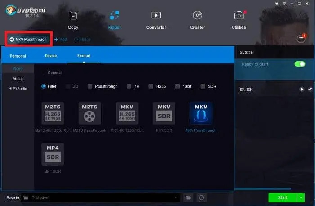Click the refresh icon beside folder button
The width and height of the screenshot is (315, 206).
pyautogui.click(x=202, y=198)
